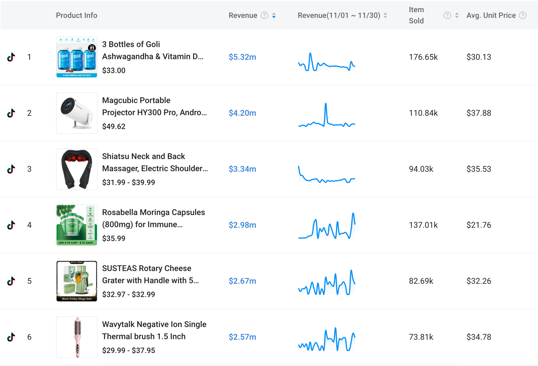Open the Magcubic projector product thumbnail
The width and height of the screenshot is (538, 366).
pyautogui.click(x=77, y=113)
